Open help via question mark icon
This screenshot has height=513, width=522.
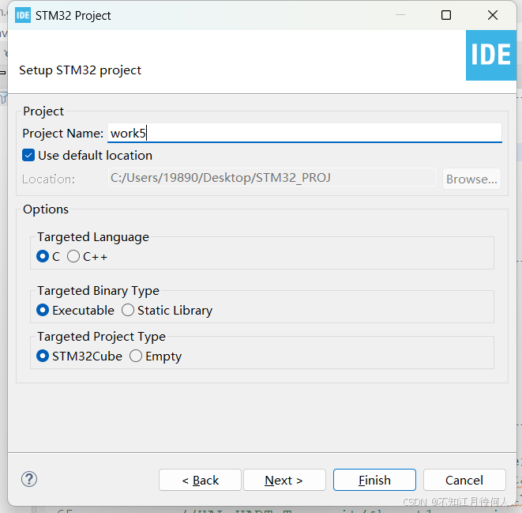click(x=29, y=479)
